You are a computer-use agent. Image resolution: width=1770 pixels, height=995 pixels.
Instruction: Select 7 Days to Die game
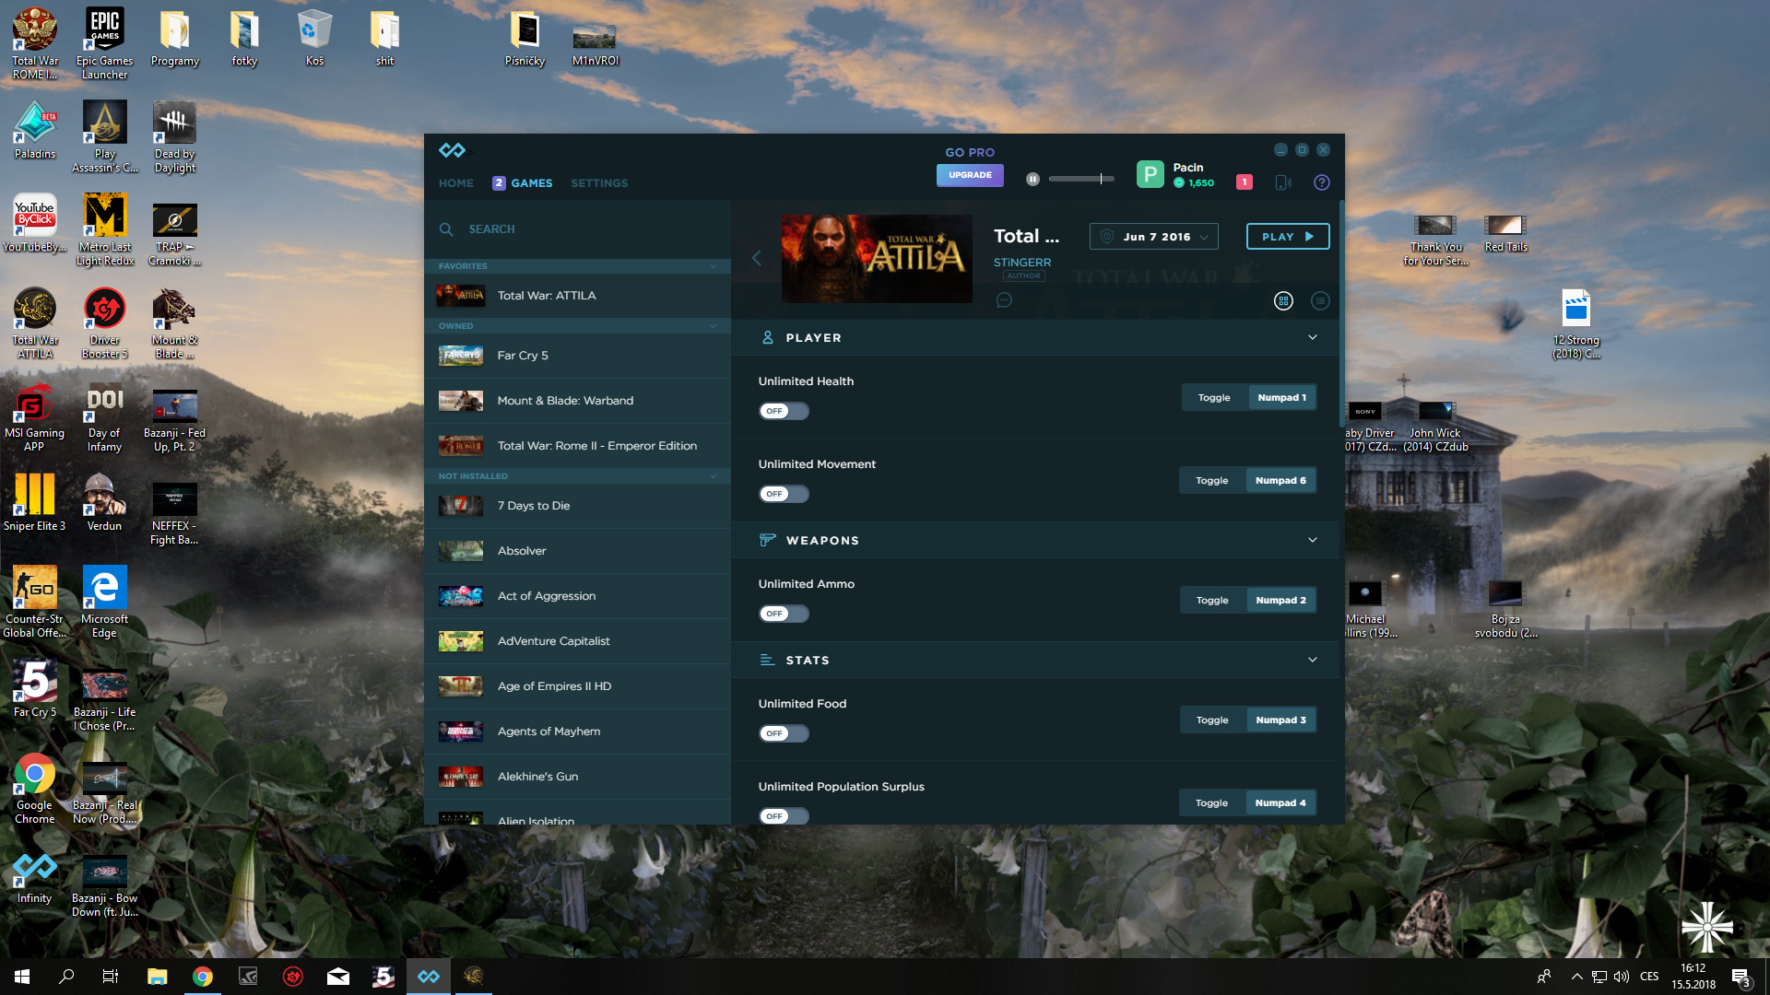577,506
